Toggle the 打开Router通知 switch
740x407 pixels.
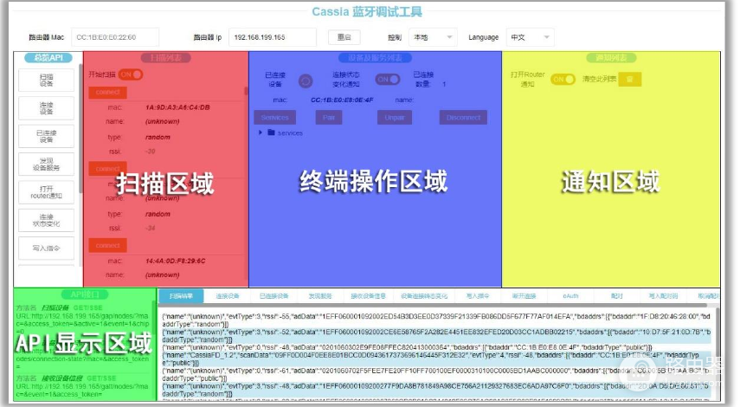point(563,80)
